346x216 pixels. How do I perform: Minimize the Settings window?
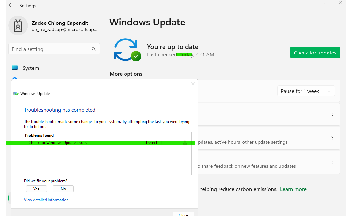[311, 2]
